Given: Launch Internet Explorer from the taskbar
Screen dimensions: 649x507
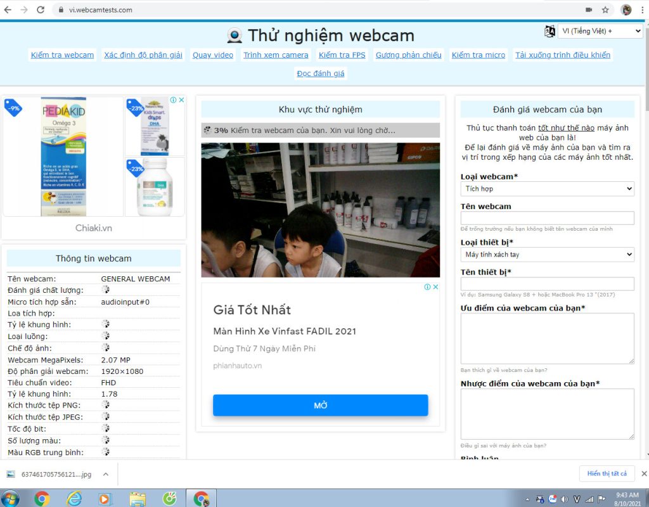Looking at the screenshot, I should pyautogui.click(x=74, y=498).
